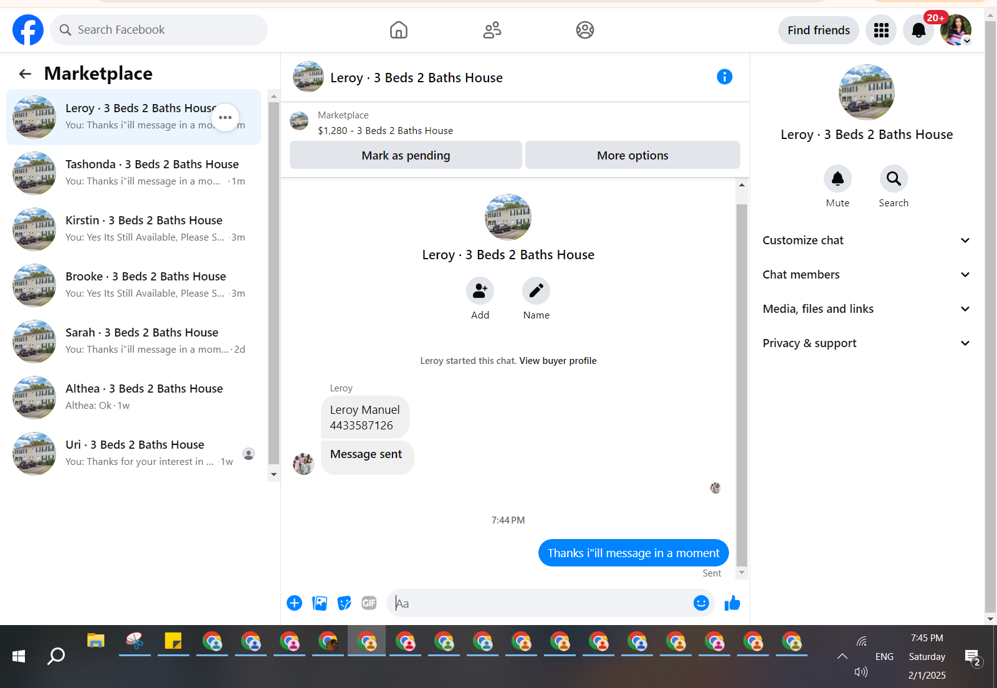Image resolution: width=997 pixels, height=688 pixels.
Task: Click the browser page scrollbar
Action: (x=990, y=318)
